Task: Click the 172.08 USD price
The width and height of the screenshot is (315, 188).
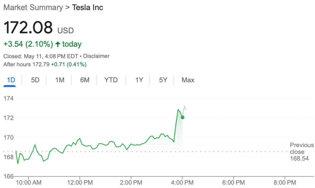Action: 38,27
